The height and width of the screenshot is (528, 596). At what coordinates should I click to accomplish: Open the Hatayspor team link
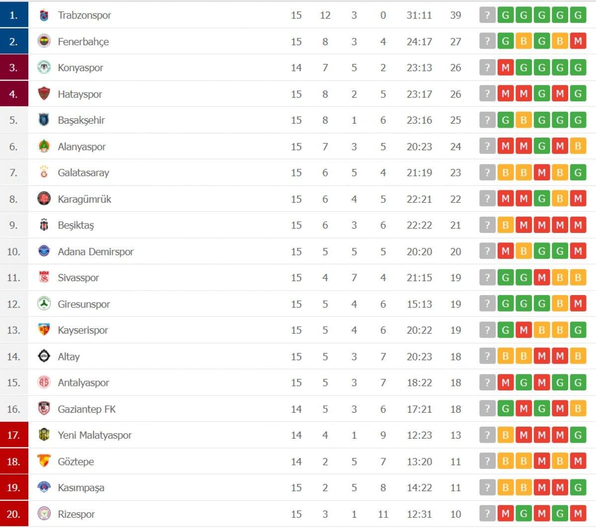click(x=79, y=94)
